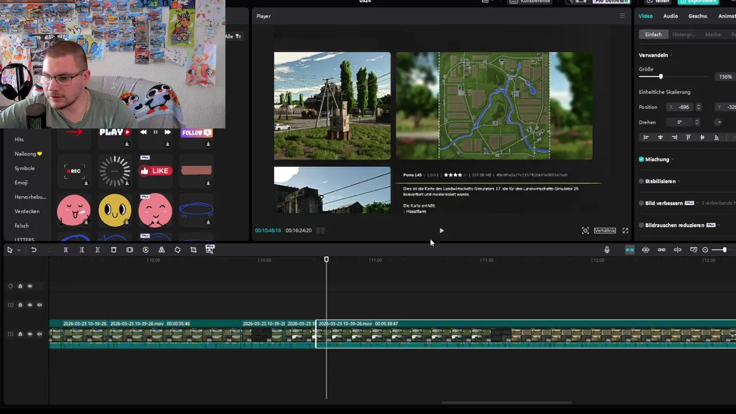The width and height of the screenshot is (736, 414).
Task: Delete right of playhead trim tool
Action: click(x=98, y=250)
